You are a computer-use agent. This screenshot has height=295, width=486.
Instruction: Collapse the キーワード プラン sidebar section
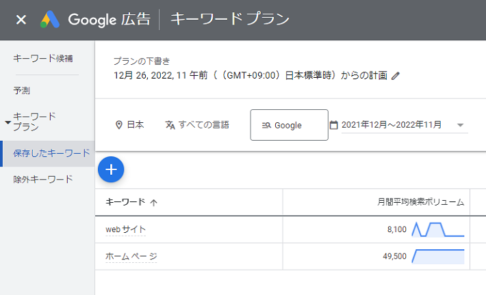(x=8, y=122)
